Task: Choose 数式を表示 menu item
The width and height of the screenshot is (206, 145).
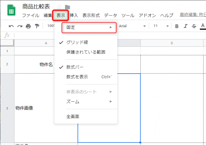Action: coord(86,77)
